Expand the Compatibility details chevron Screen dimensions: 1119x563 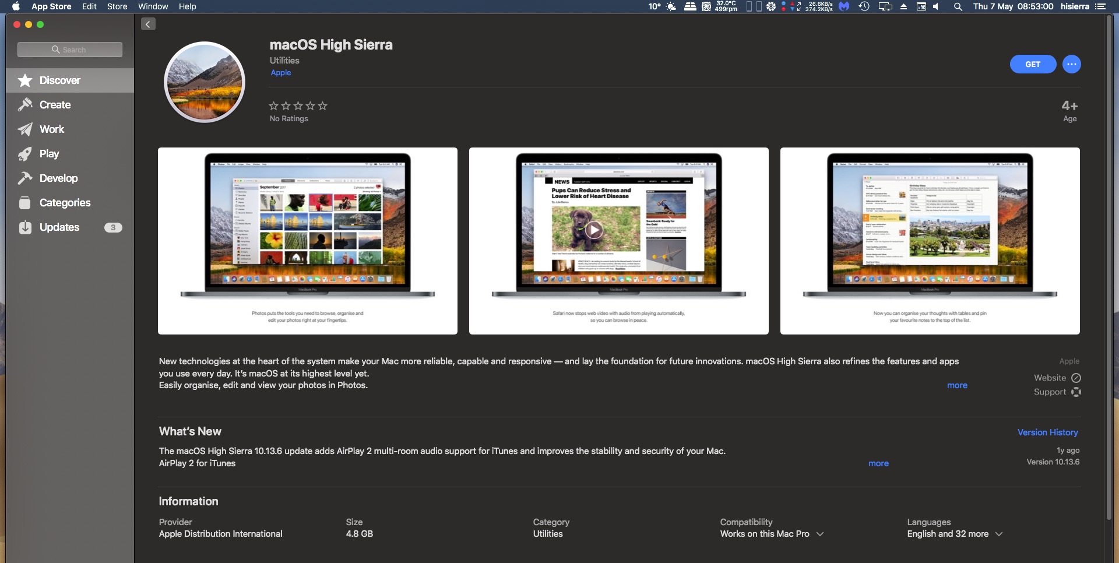(820, 534)
